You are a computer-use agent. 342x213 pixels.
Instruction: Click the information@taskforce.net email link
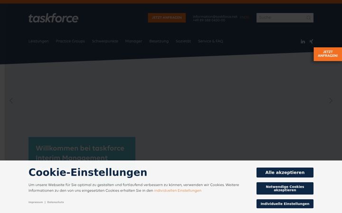click(x=215, y=17)
